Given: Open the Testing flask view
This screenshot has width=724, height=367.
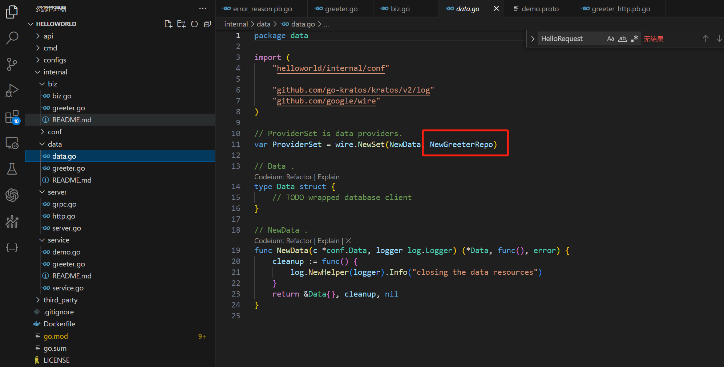Looking at the screenshot, I should [x=12, y=169].
